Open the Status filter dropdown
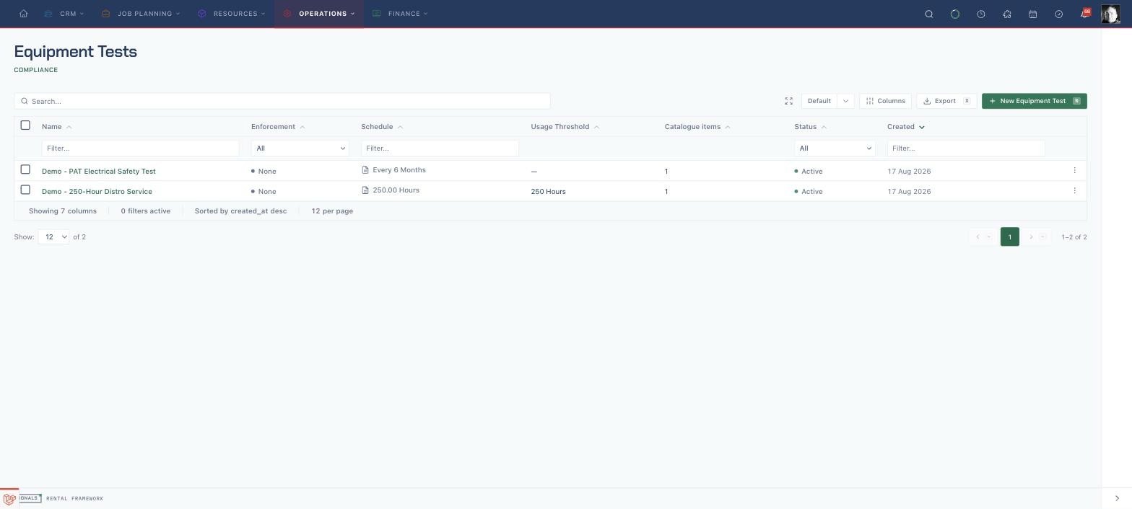1132x509 pixels. click(x=835, y=148)
